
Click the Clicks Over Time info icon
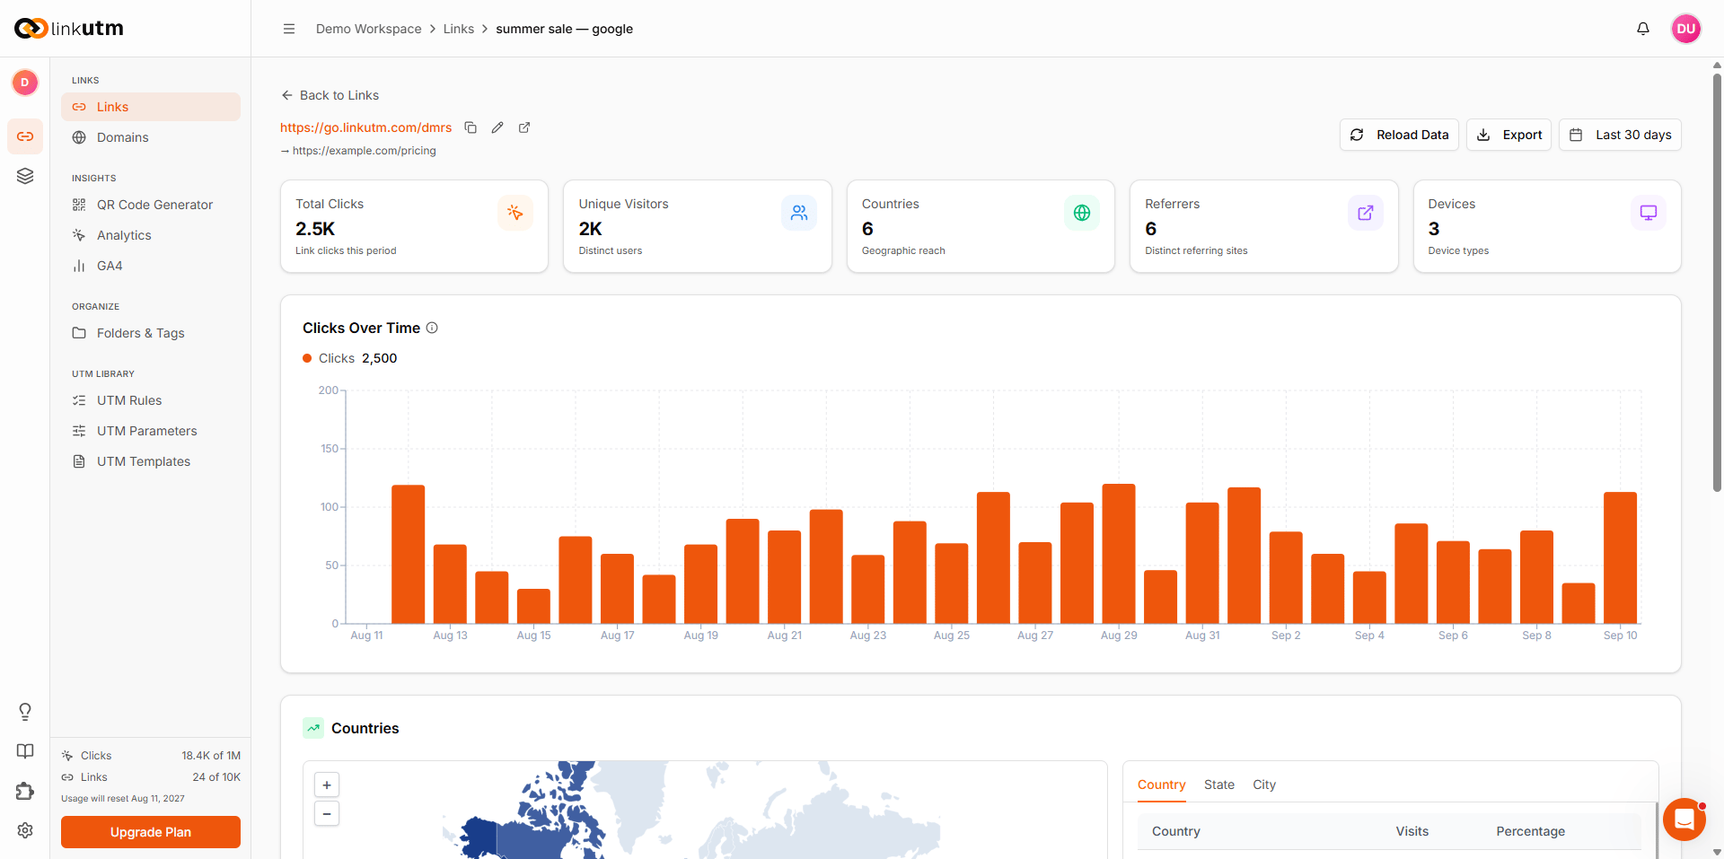pos(432,328)
